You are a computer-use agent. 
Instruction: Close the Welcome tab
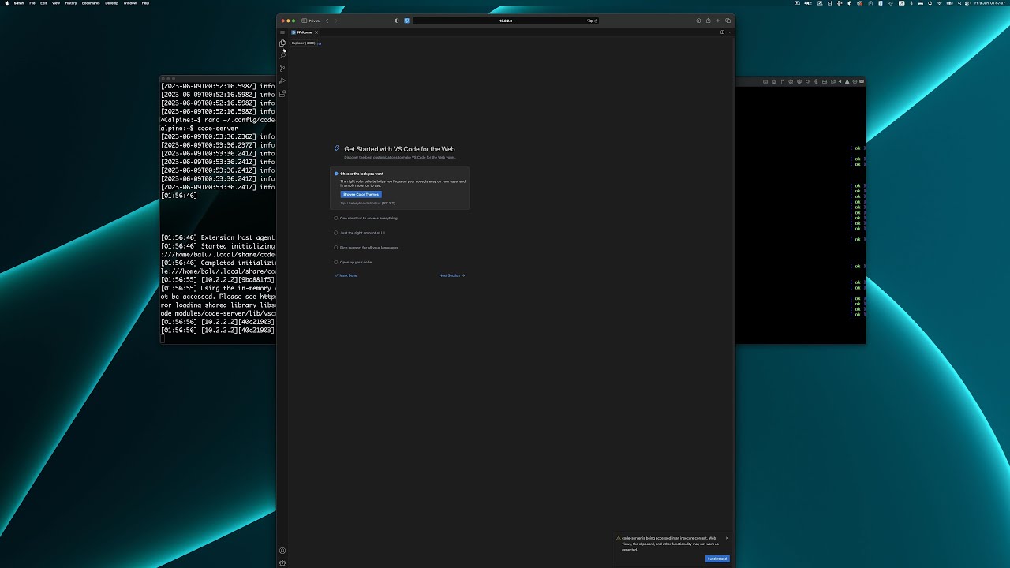(316, 32)
